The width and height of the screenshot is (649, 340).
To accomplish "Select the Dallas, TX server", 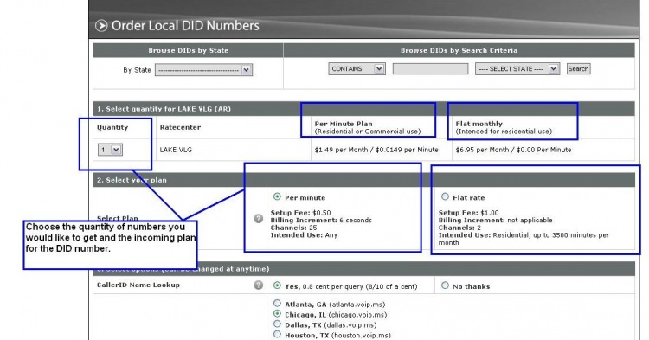I will coord(277,324).
